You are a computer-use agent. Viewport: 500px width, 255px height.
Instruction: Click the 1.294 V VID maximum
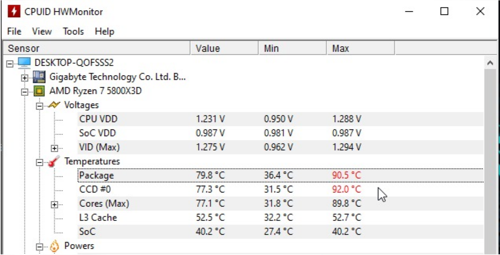pos(347,147)
